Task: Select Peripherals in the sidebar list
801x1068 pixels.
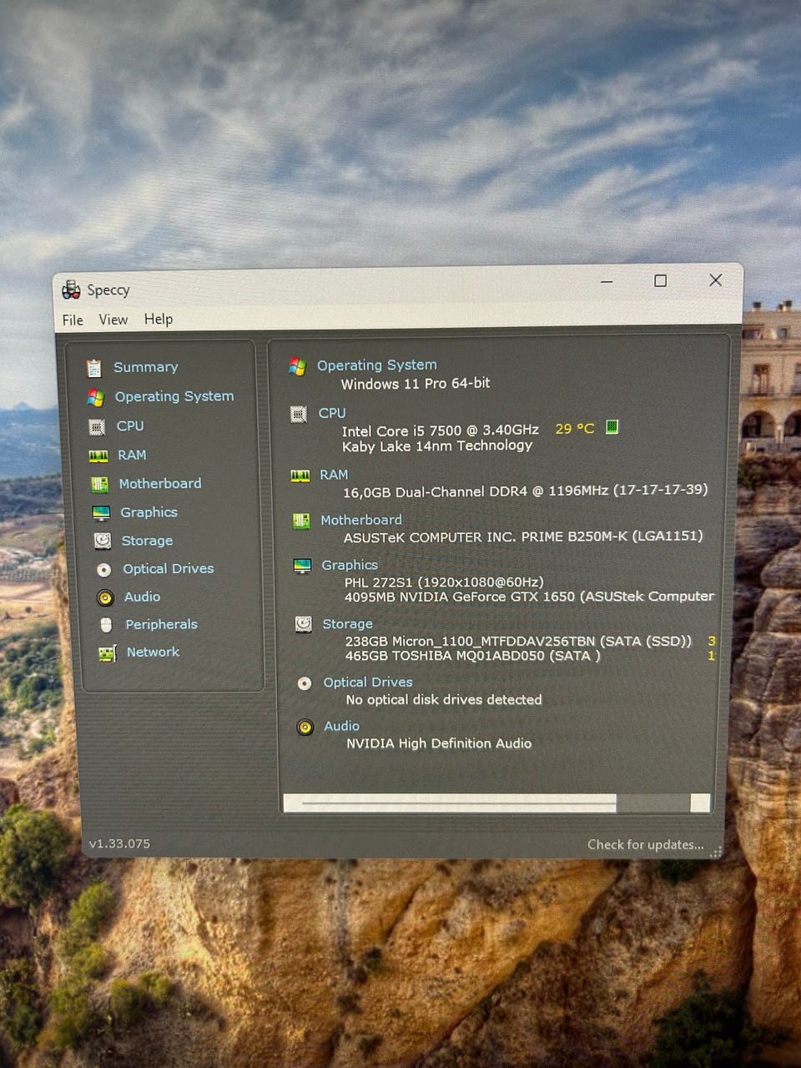Action: coord(161,625)
